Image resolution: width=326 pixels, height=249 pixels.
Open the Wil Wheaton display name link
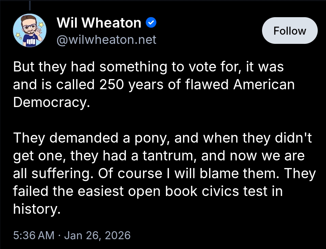(x=99, y=23)
